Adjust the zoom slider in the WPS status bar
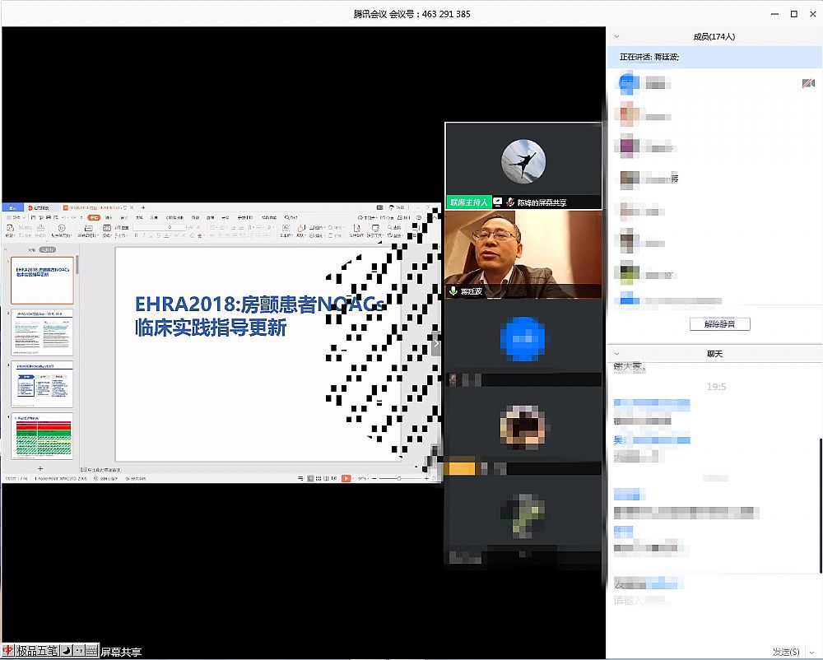Screen dimensions: 823x660 [x=399, y=478]
